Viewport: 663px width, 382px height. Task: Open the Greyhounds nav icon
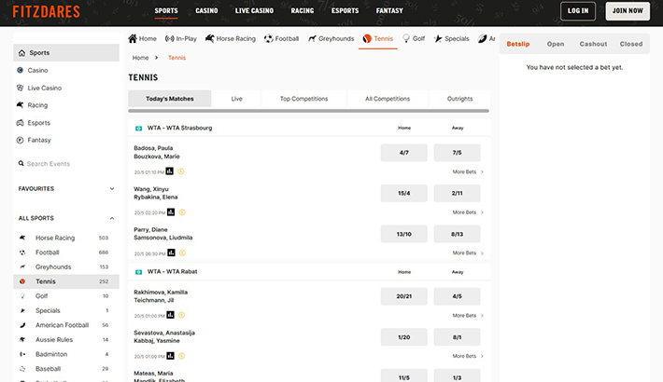[312, 38]
